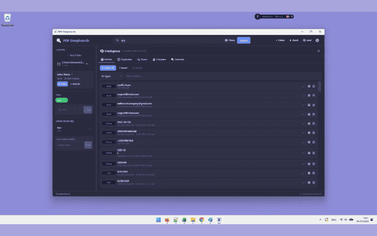Screen dimensions: 377x236
Task: Open the Compare tab
Action: (159, 59)
